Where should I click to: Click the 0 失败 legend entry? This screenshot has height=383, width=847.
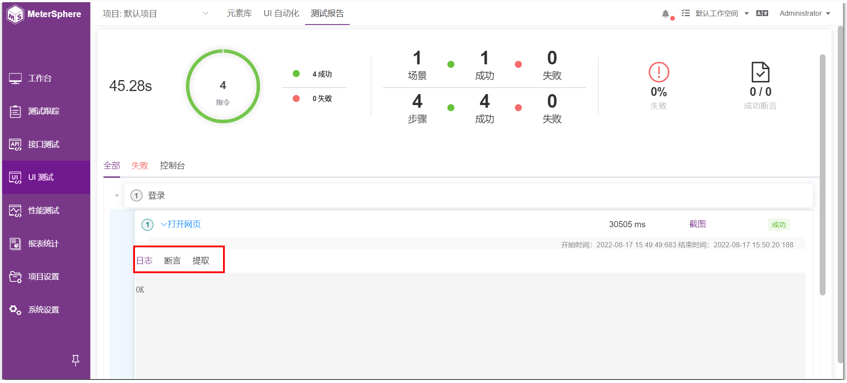click(x=312, y=98)
